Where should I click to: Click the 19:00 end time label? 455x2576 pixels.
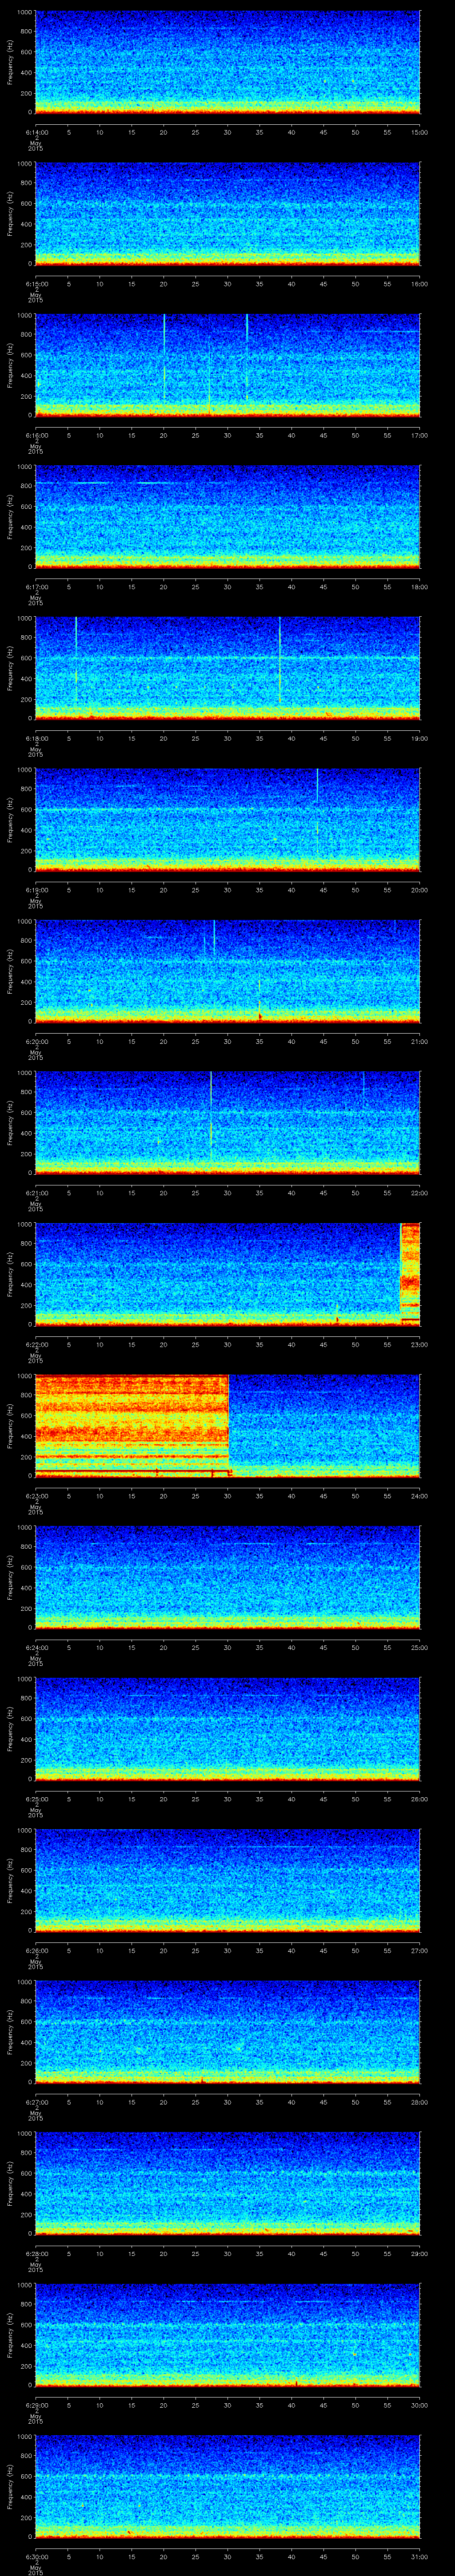pos(419,738)
